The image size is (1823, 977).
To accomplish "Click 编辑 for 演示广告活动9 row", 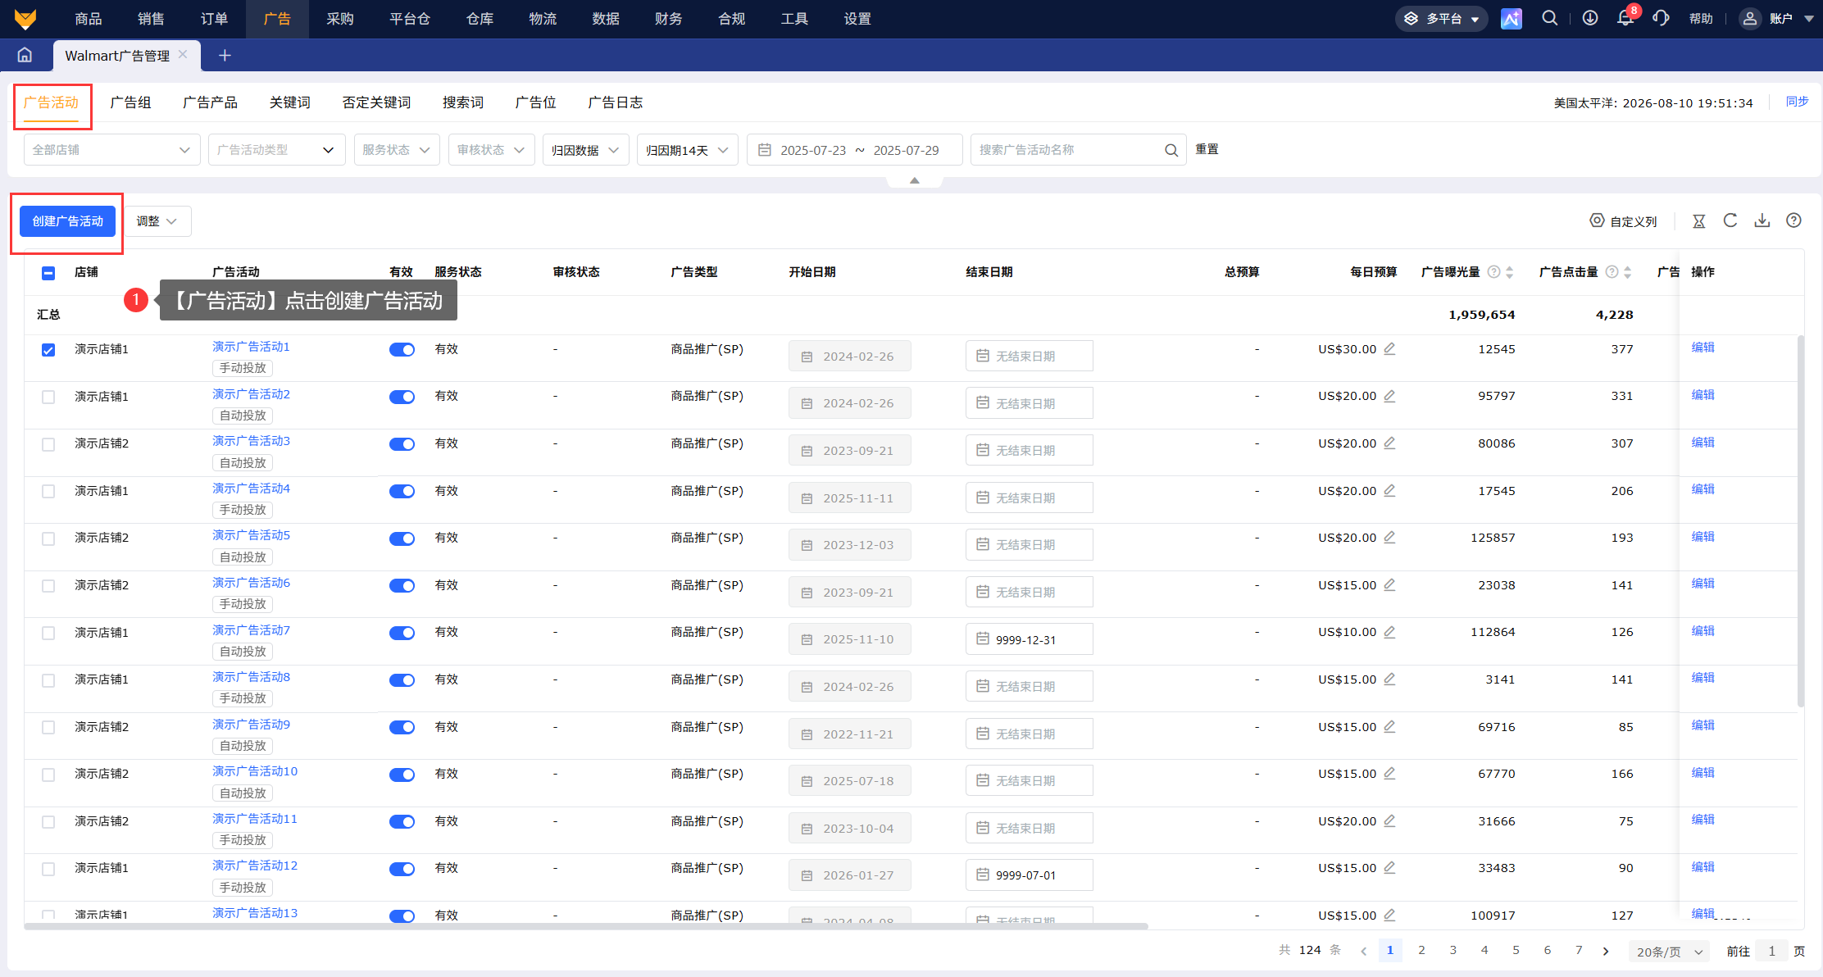I will click(x=1703, y=725).
